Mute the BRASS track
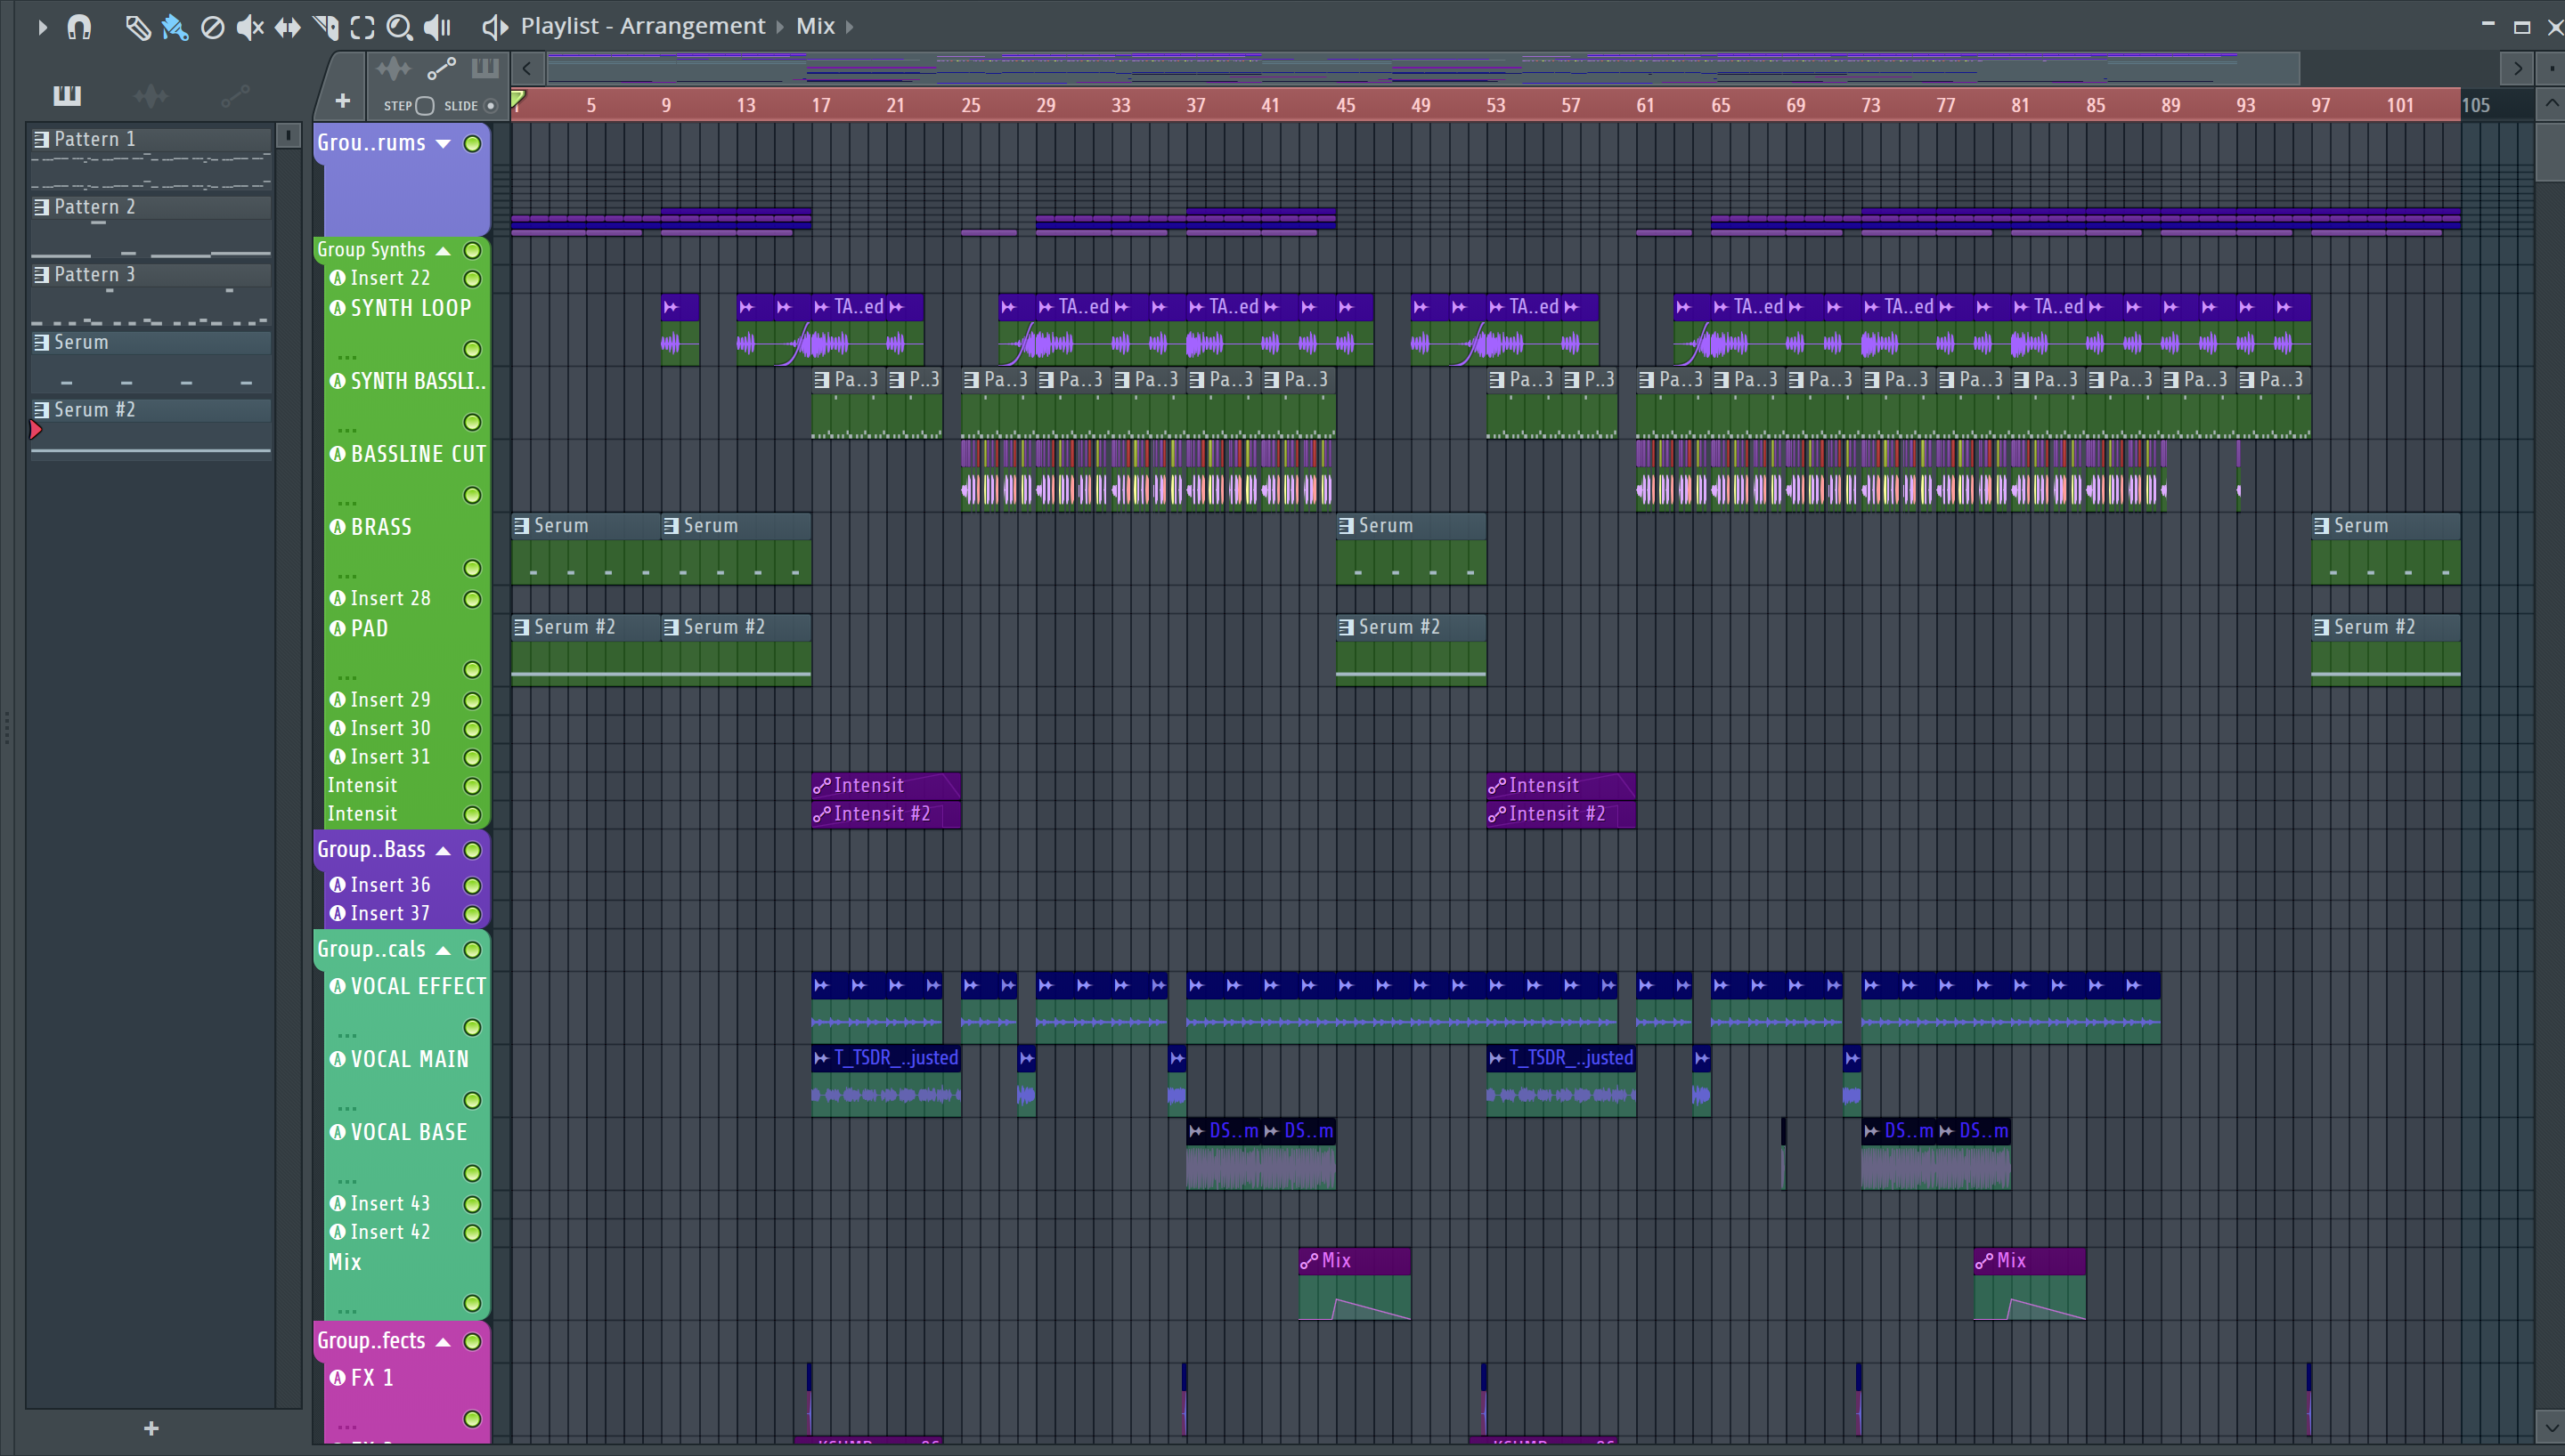2565x1456 pixels. 472,568
